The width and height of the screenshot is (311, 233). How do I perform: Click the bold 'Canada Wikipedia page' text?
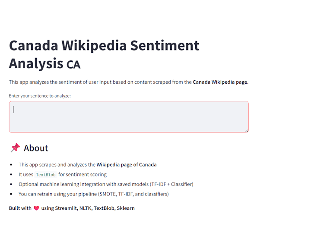pyautogui.click(x=220, y=82)
